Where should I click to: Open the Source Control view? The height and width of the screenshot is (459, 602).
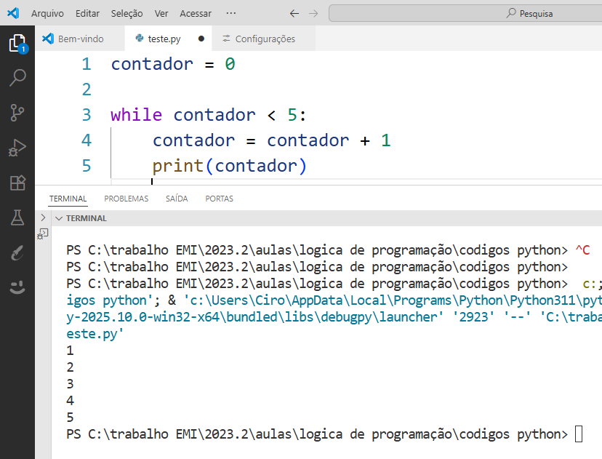17,113
